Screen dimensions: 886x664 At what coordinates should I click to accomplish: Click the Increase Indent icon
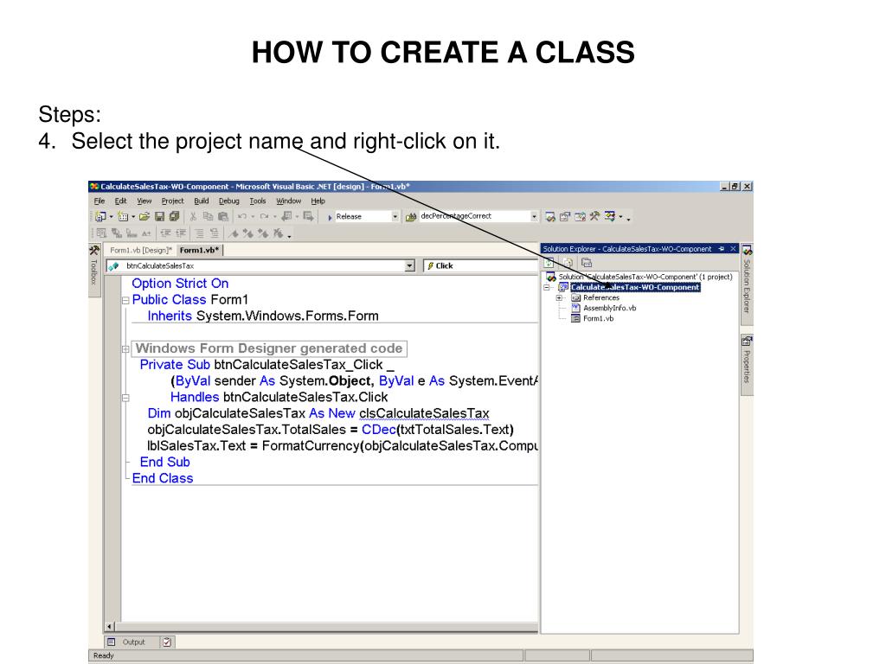(181, 233)
